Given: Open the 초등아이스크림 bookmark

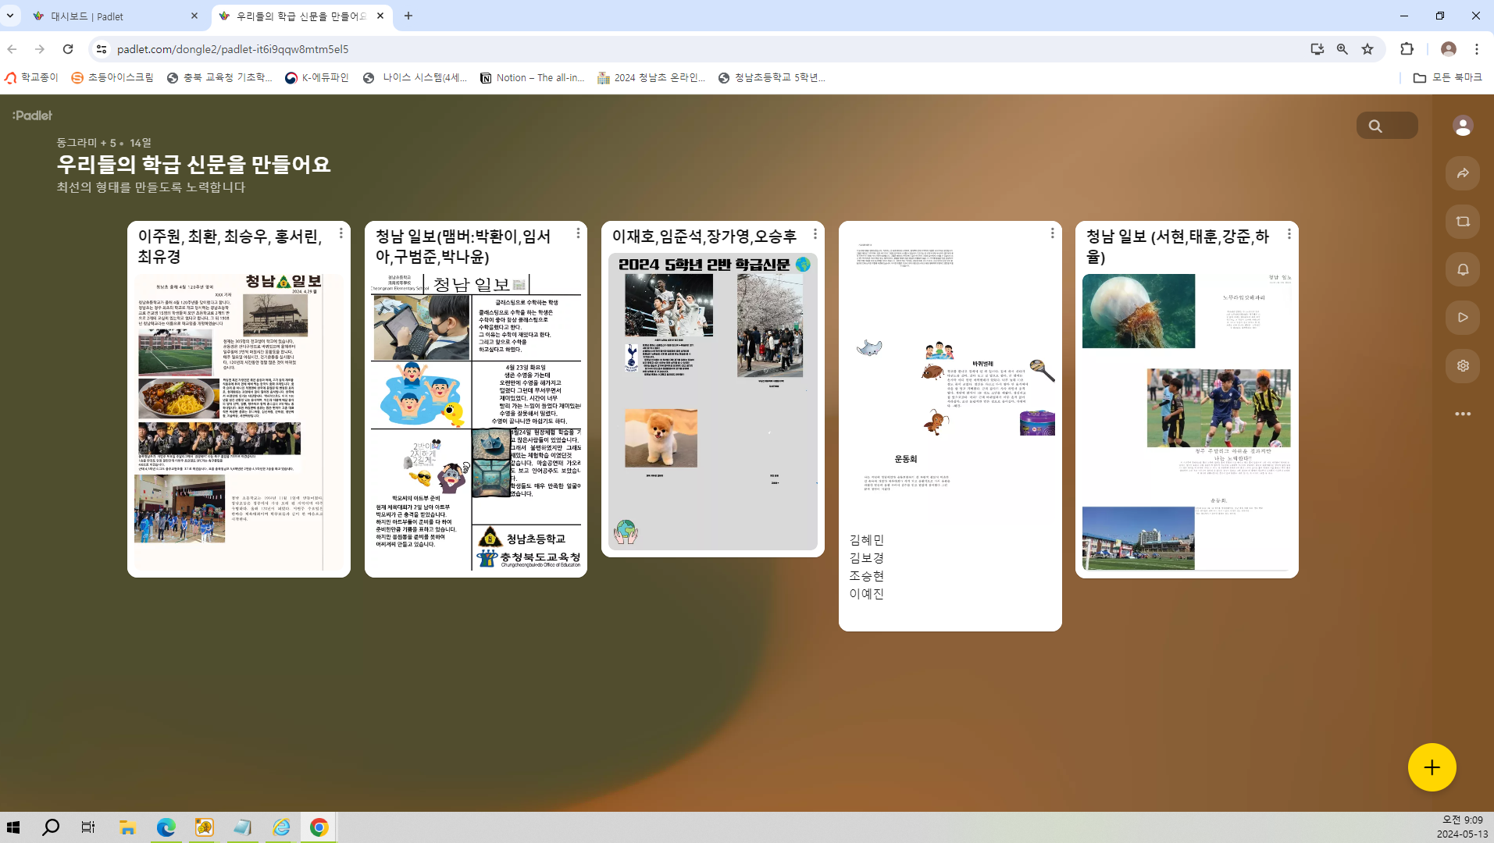Looking at the screenshot, I should [x=112, y=77].
